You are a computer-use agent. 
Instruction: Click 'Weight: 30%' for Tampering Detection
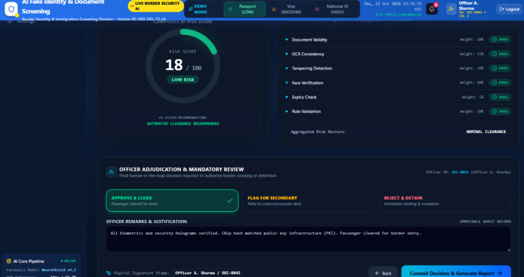[x=471, y=68]
